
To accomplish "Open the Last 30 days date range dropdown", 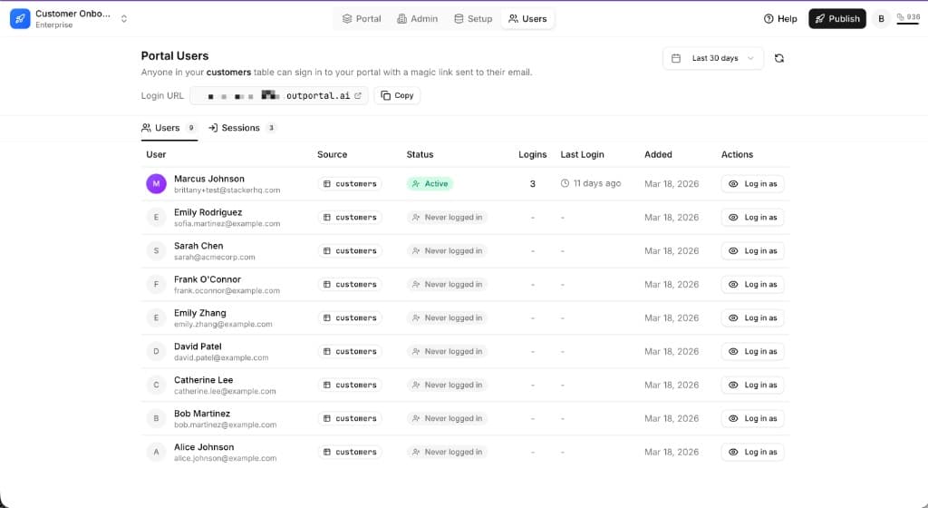I will [x=712, y=58].
